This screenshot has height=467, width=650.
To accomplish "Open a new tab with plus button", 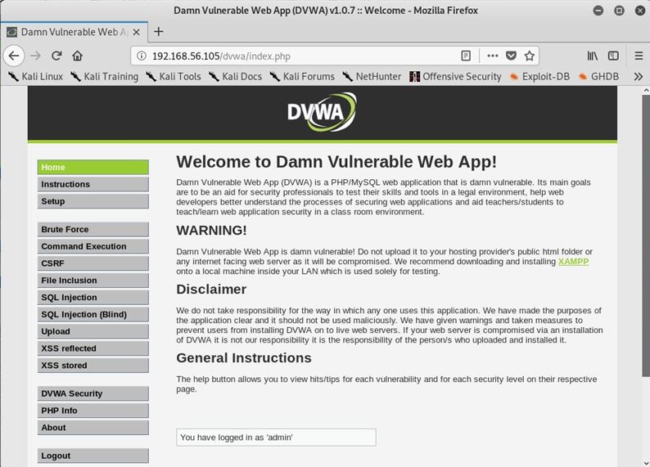I will pyautogui.click(x=158, y=31).
